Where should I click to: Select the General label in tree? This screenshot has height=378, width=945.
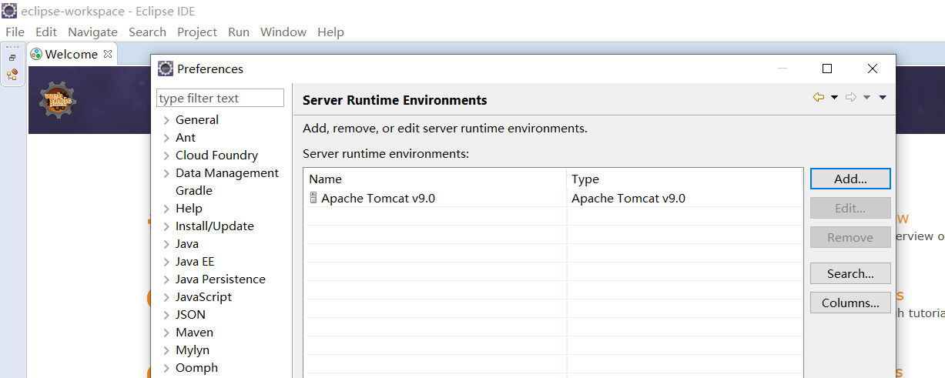coord(197,120)
